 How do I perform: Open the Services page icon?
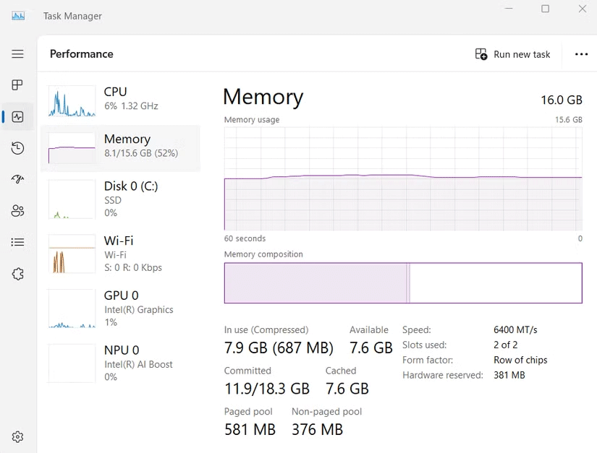[x=18, y=275]
